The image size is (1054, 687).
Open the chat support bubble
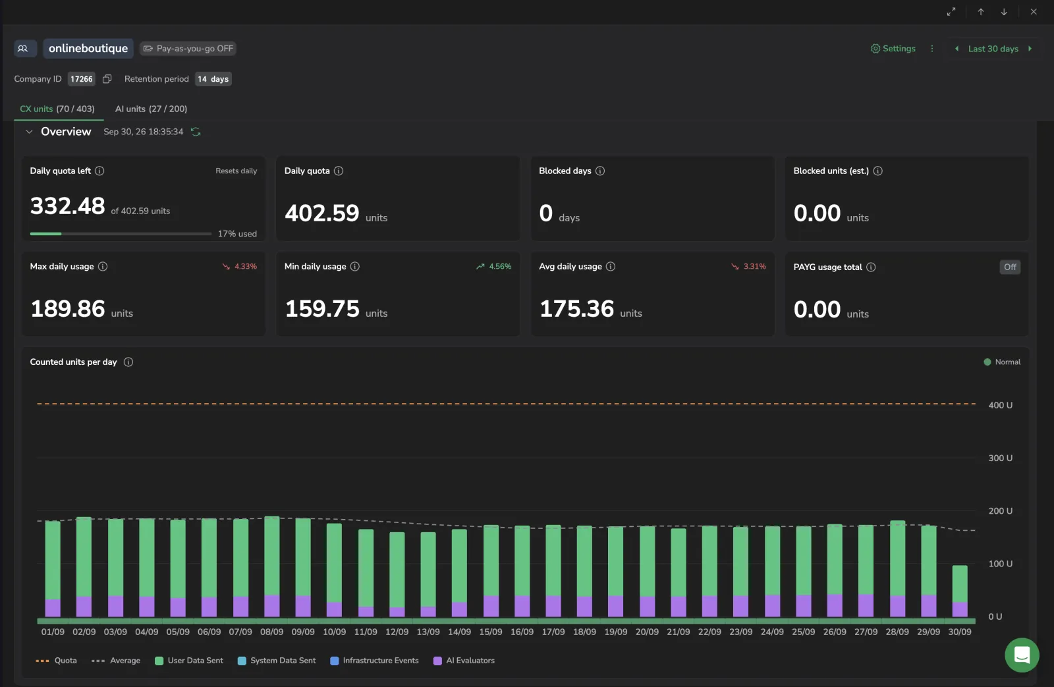tap(1022, 655)
